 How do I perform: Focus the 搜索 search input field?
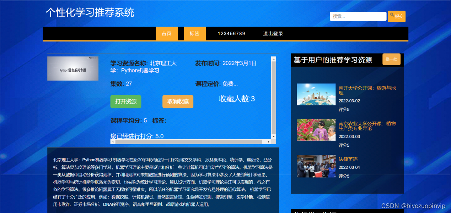(x=358, y=16)
